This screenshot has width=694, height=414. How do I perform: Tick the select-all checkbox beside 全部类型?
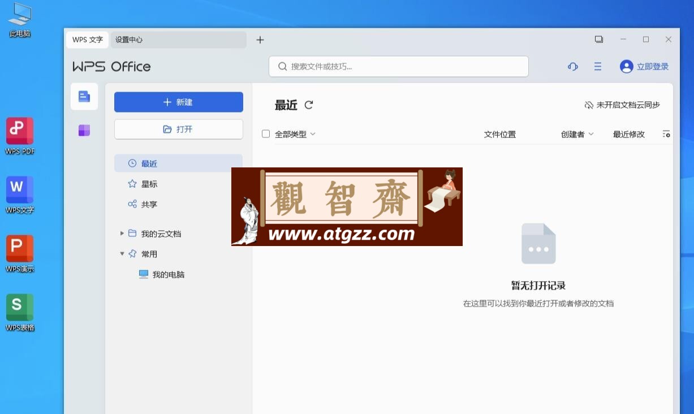266,134
